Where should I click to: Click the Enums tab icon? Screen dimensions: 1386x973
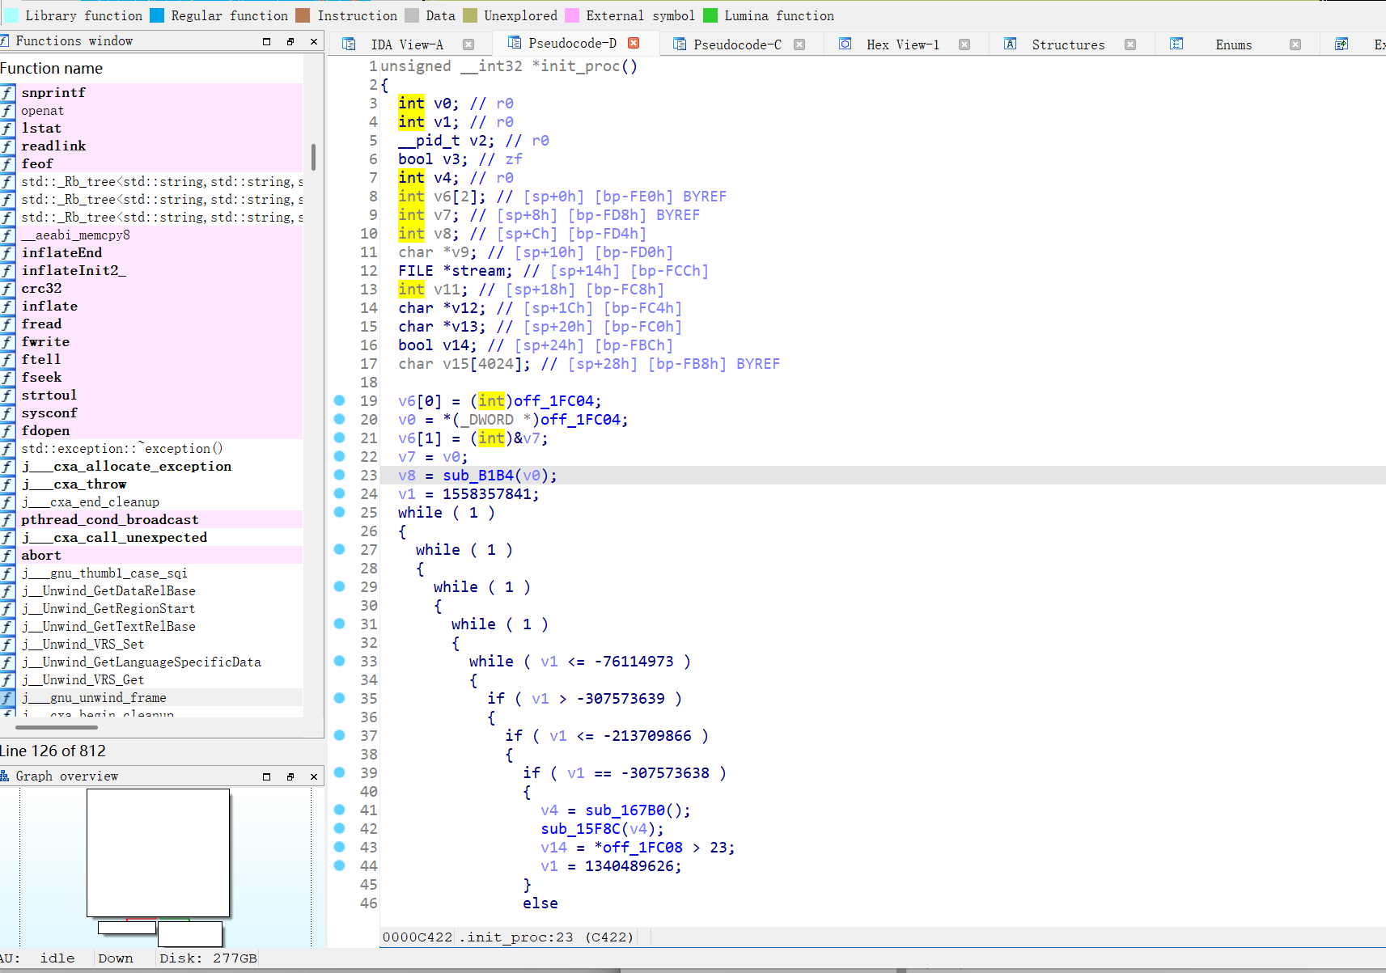point(1176,44)
